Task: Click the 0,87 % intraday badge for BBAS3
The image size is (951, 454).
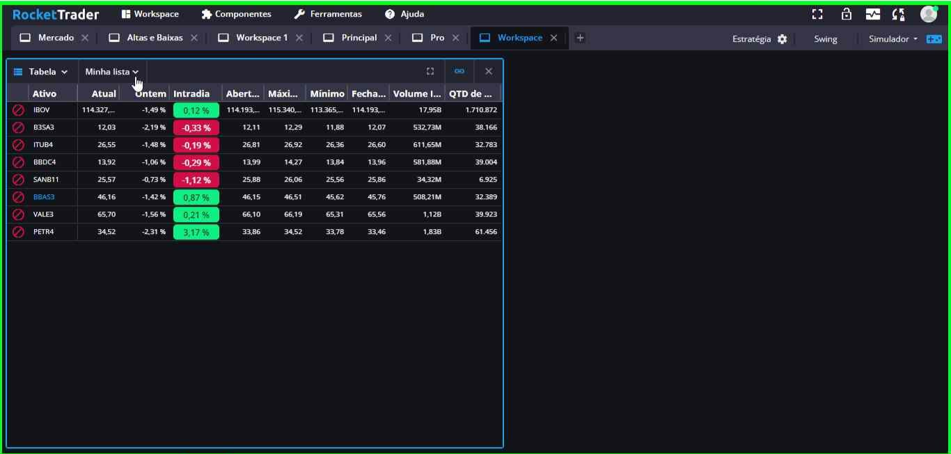Action: click(x=196, y=197)
